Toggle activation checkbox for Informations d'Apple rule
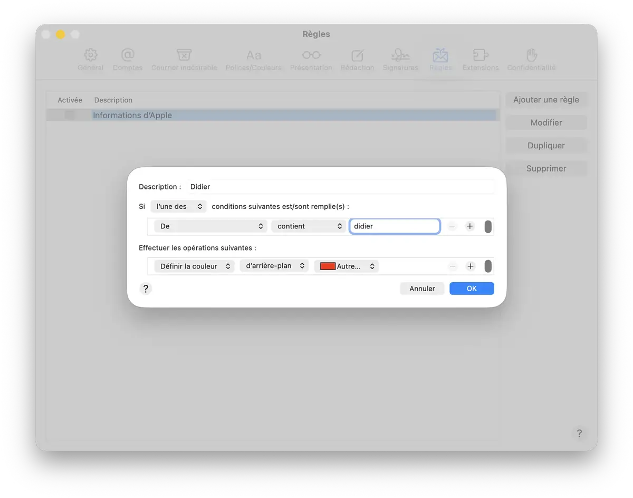 [70, 115]
